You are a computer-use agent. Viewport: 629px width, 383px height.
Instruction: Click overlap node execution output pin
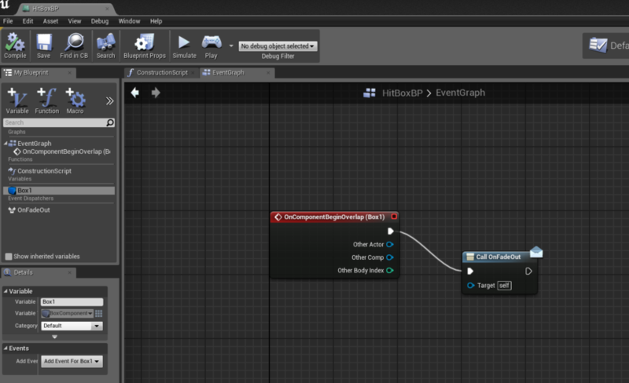(391, 232)
